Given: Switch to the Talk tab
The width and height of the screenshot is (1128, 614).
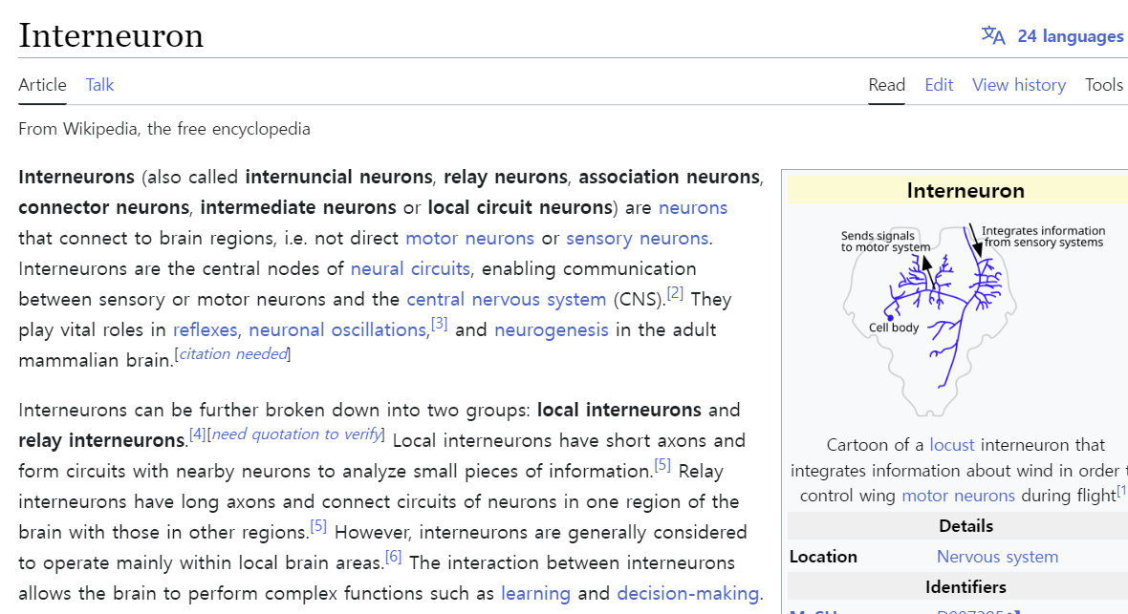Looking at the screenshot, I should click(99, 85).
